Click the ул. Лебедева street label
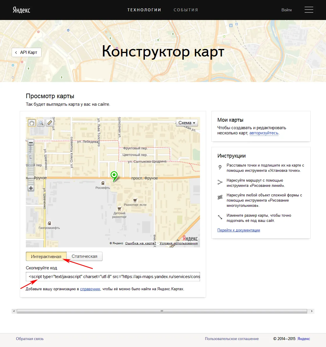The height and width of the screenshot is (347, 326). pyautogui.click(x=87, y=142)
